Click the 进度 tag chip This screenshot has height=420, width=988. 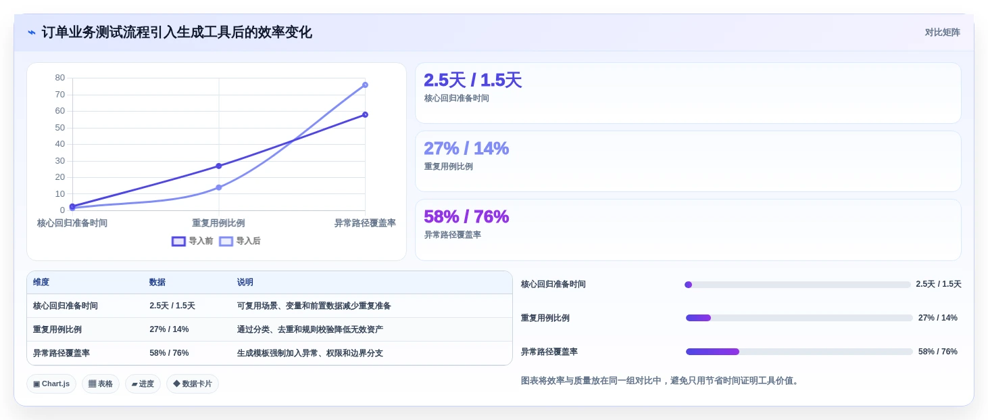pyautogui.click(x=143, y=384)
